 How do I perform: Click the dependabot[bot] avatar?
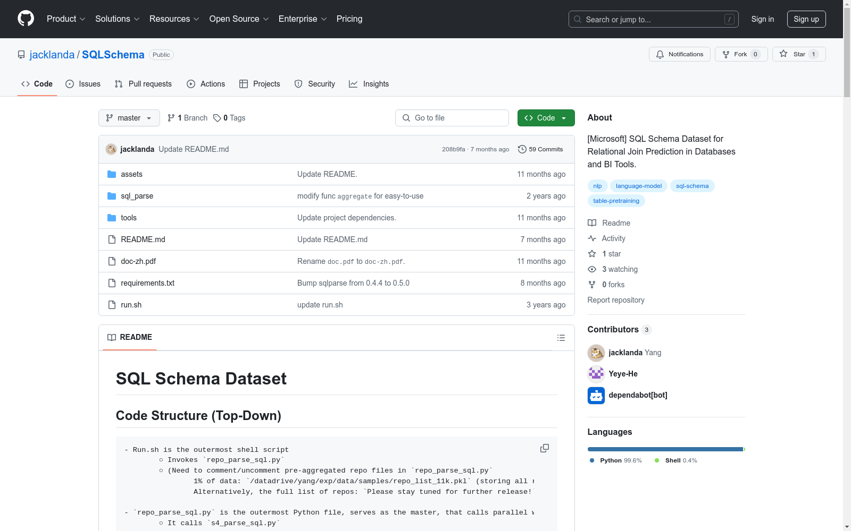tap(596, 395)
